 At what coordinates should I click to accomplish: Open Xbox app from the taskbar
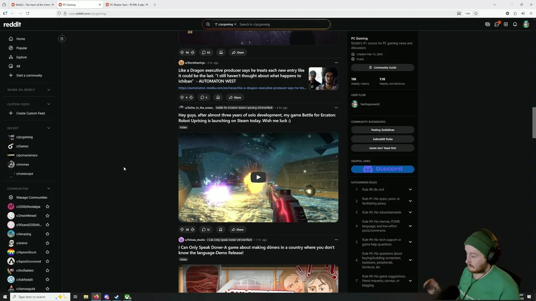[127, 297]
